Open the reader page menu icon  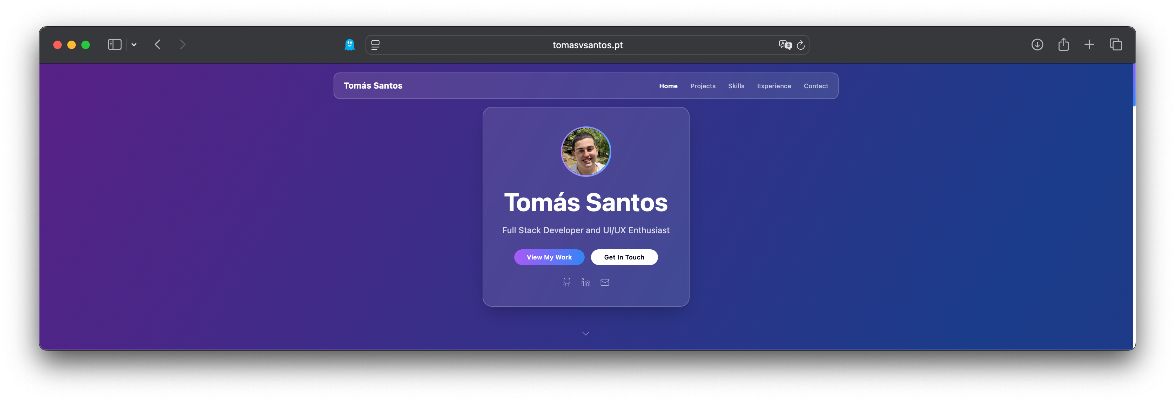point(375,44)
